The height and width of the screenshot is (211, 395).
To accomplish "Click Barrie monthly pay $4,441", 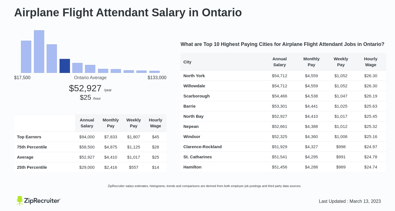I will click(x=311, y=106).
